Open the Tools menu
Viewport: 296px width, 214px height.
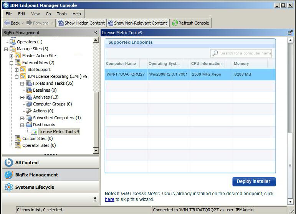coord(62,14)
